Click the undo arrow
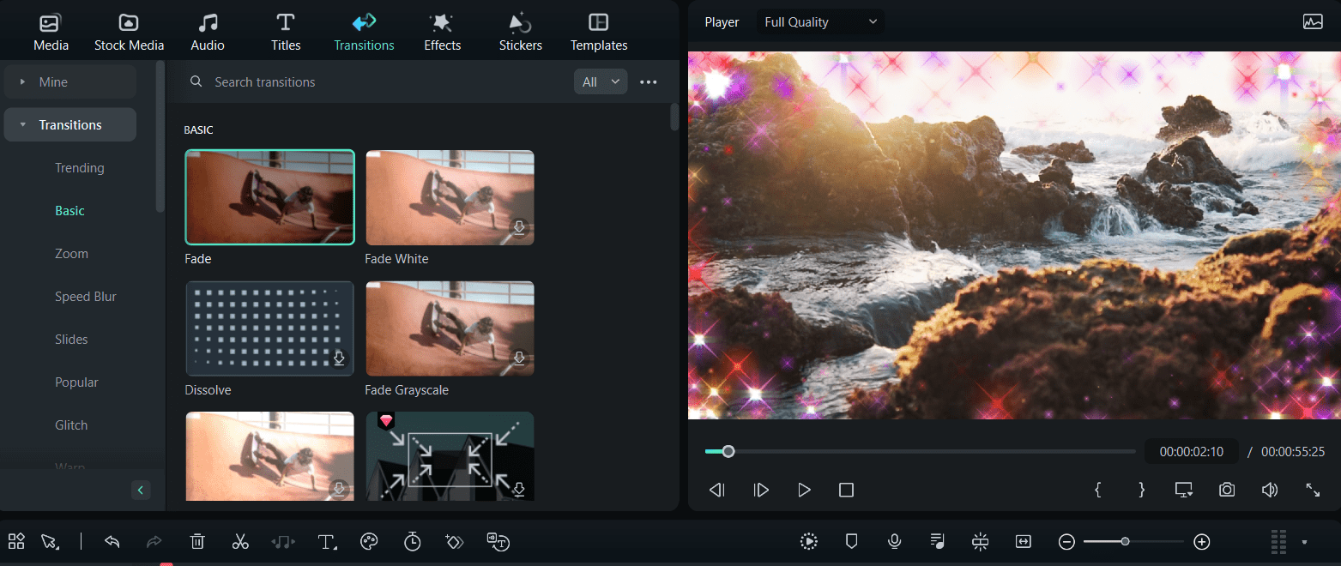Screen dimensions: 1341x566 pos(112,541)
